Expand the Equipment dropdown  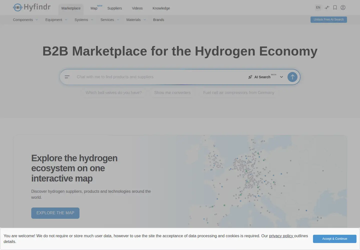point(56,20)
